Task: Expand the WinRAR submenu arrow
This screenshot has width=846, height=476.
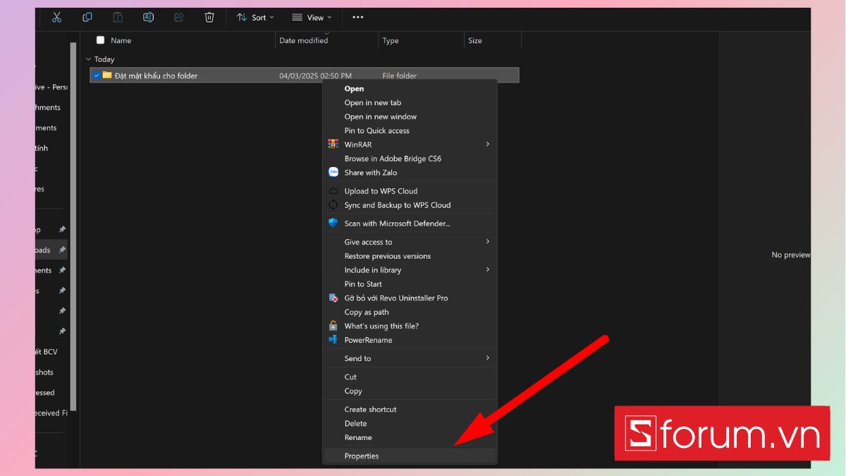Action: pyautogui.click(x=487, y=144)
